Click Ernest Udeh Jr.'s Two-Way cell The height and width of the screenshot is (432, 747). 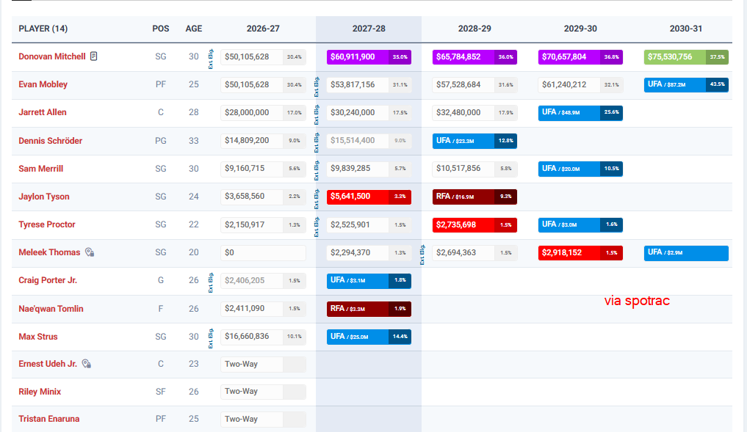click(x=263, y=365)
